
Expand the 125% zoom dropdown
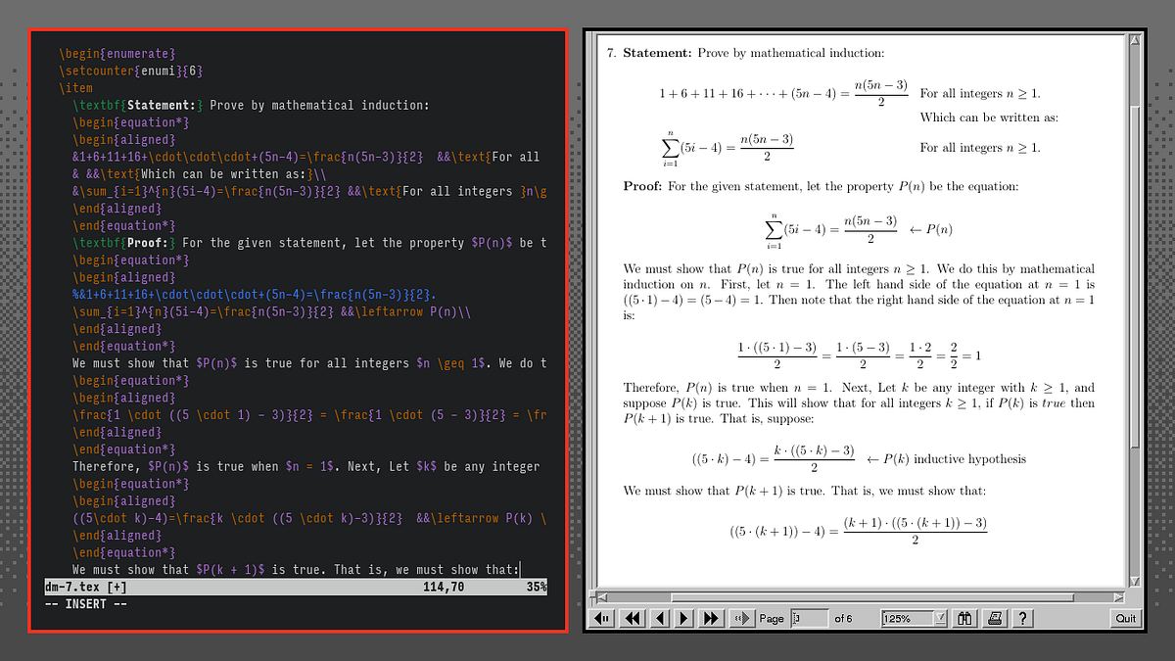click(939, 618)
